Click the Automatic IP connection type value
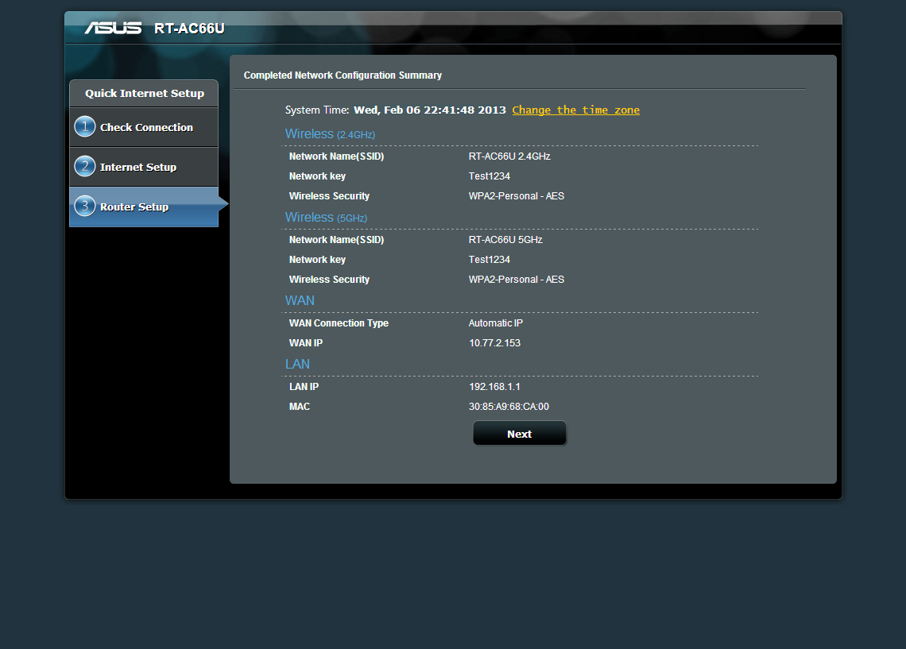The height and width of the screenshot is (649, 906). (495, 323)
